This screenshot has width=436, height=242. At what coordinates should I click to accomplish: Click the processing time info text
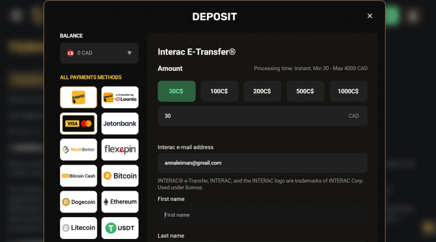click(311, 68)
